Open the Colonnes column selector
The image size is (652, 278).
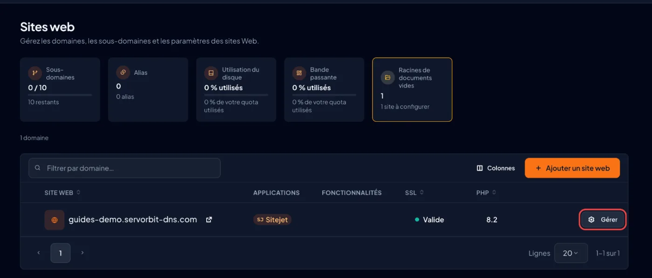pos(496,168)
